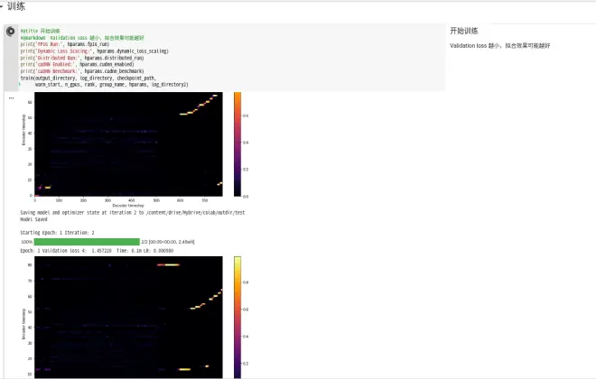This screenshot has width=596, height=379.
Task: Click the #@title 开始训练 code line
Action: point(41,31)
